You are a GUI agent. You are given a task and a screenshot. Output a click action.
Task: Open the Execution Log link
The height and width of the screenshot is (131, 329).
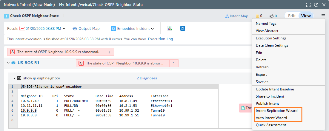point(160,39)
